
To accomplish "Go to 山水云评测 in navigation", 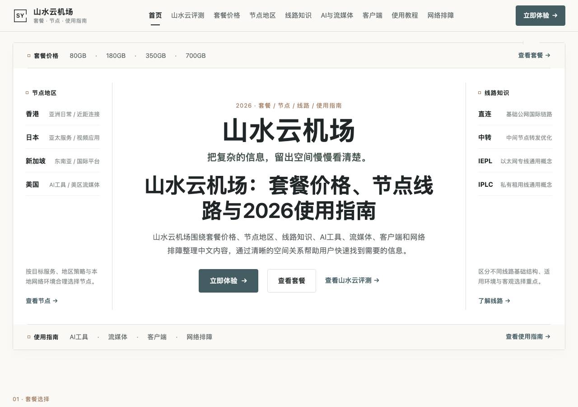I will click(188, 15).
